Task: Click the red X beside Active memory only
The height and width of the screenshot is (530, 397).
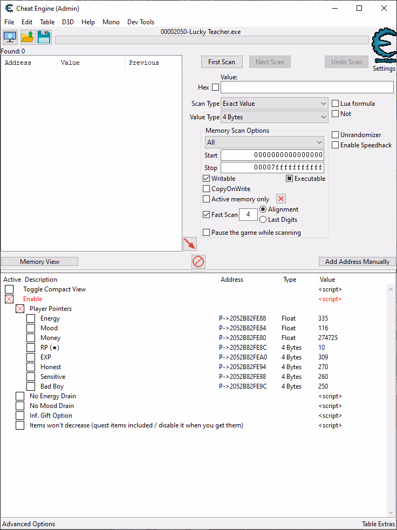Action: click(281, 199)
